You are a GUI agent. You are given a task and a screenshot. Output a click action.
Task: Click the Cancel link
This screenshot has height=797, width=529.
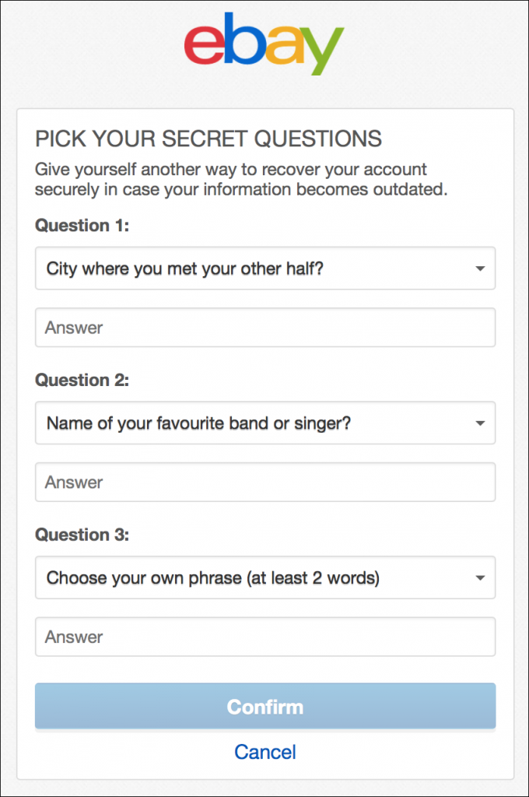click(264, 751)
